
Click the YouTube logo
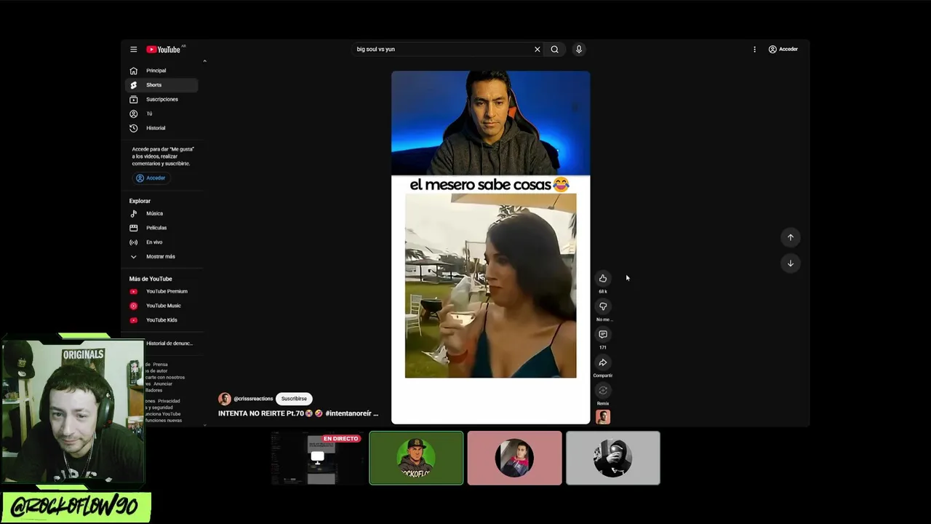[x=164, y=49]
